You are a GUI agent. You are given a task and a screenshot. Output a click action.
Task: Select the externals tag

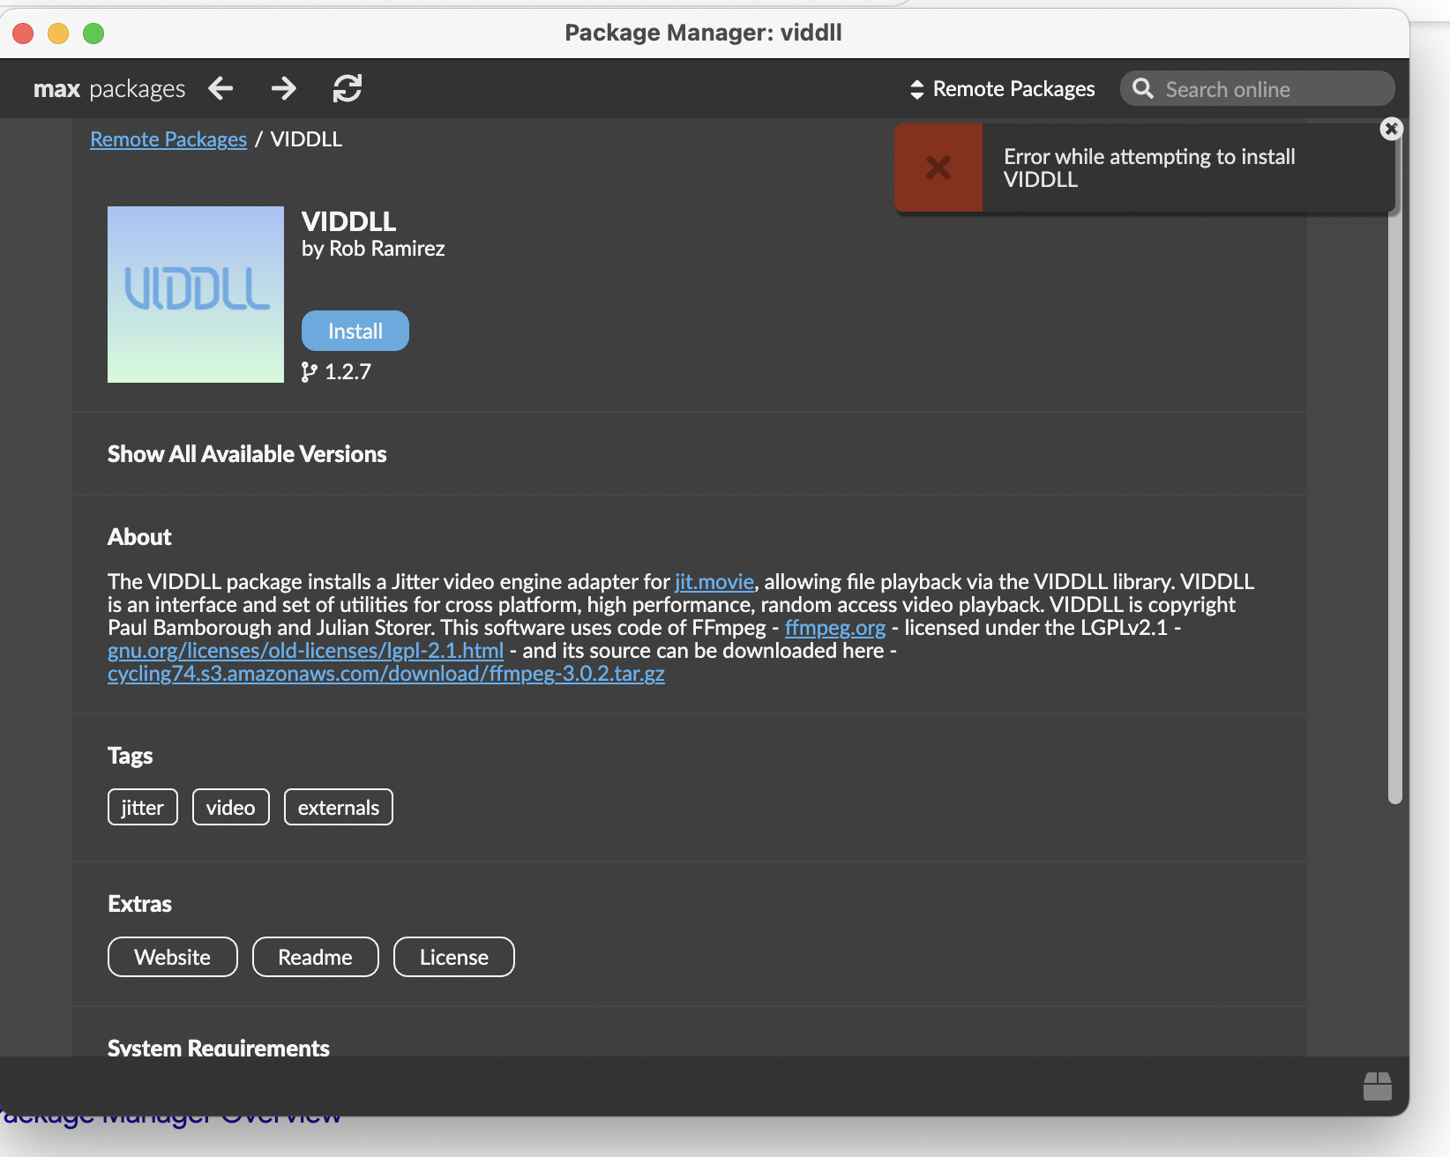pos(339,807)
